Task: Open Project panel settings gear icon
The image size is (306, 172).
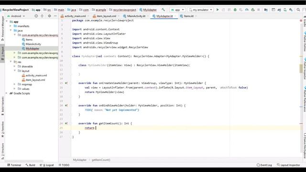Action: tap(49, 16)
